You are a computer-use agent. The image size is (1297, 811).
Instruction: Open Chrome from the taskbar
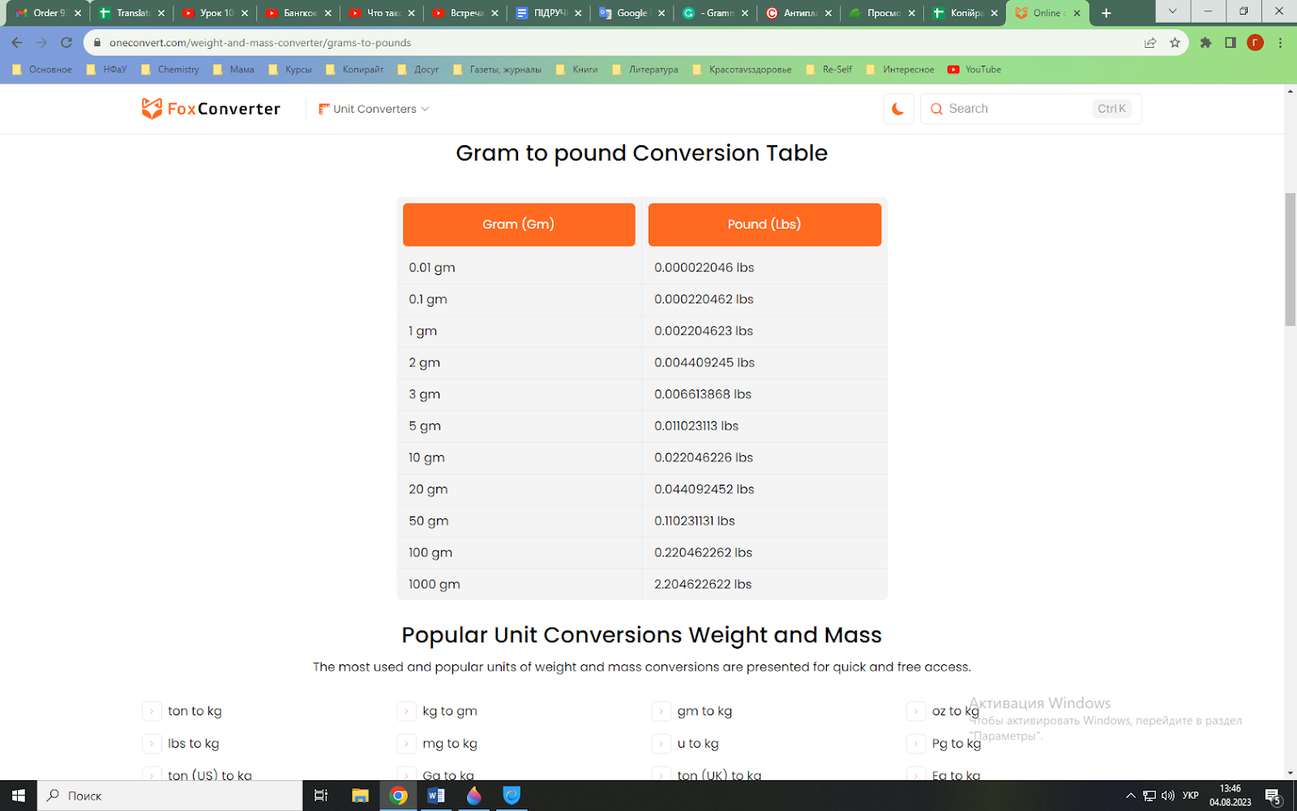398,796
